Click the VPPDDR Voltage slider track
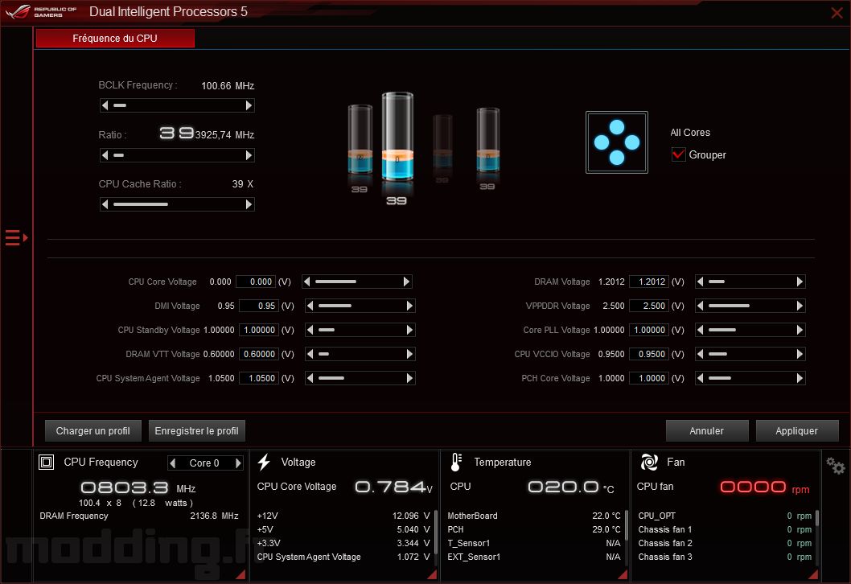The height and width of the screenshot is (584, 851). (x=750, y=306)
